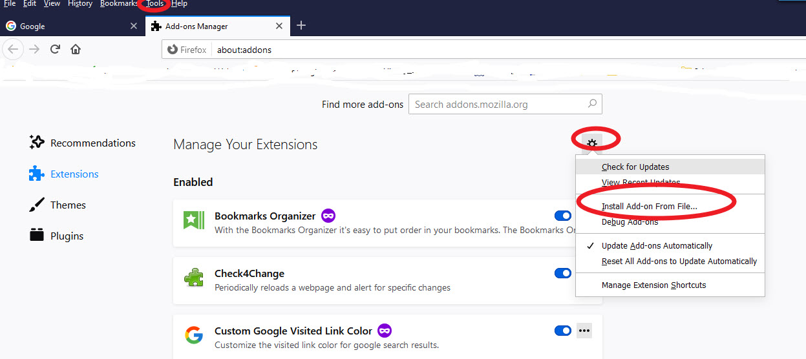The height and width of the screenshot is (359, 806).
Task: Choose Install Add-on From File
Action: 670,207
